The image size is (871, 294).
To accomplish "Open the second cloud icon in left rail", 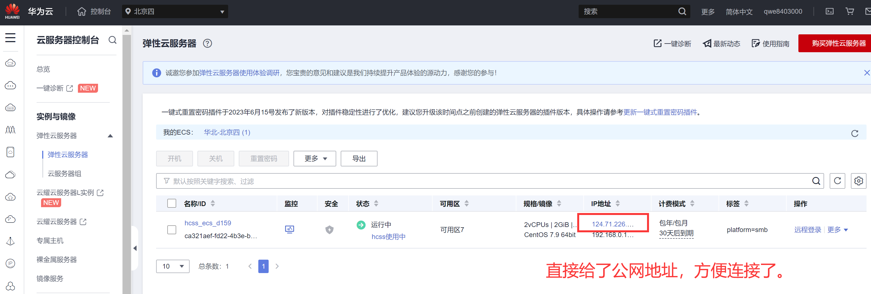I will point(11,85).
